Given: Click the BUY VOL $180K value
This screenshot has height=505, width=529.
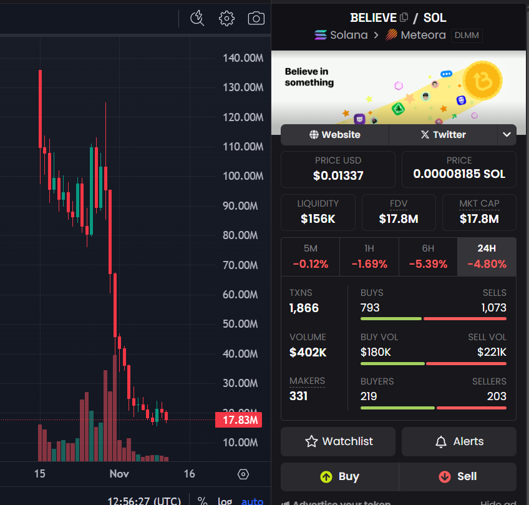Looking at the screenshot, I should [376, 353].
